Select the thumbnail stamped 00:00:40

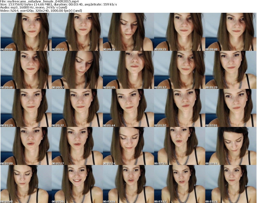231,32
